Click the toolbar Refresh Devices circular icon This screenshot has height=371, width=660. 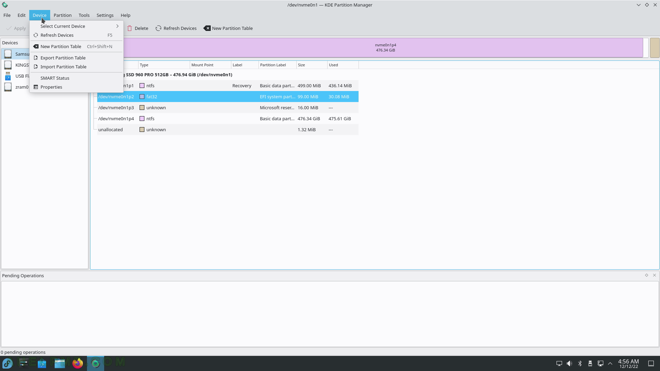[158, 28]
